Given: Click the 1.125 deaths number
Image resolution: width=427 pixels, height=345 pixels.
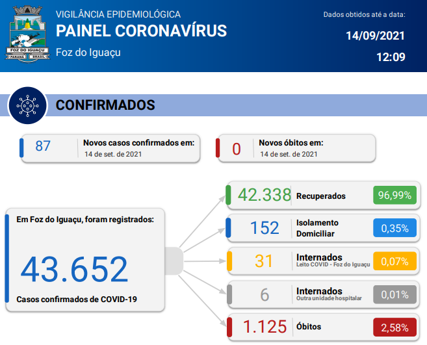Looking at the screenshot, I should (x=265, y=327).
